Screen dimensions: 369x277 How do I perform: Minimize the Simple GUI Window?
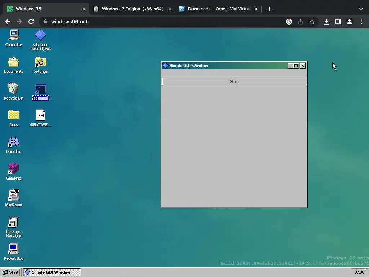pyautogui.click(x=290, y=66)
